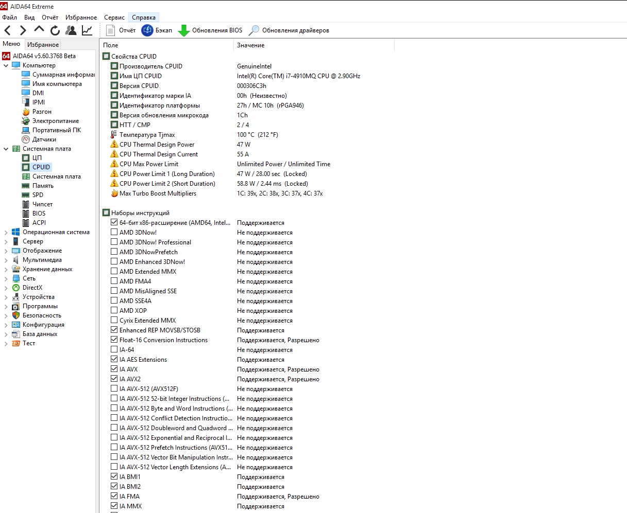
Task: Switch to the Избранное sidebar tab
Action: (43, 45)
